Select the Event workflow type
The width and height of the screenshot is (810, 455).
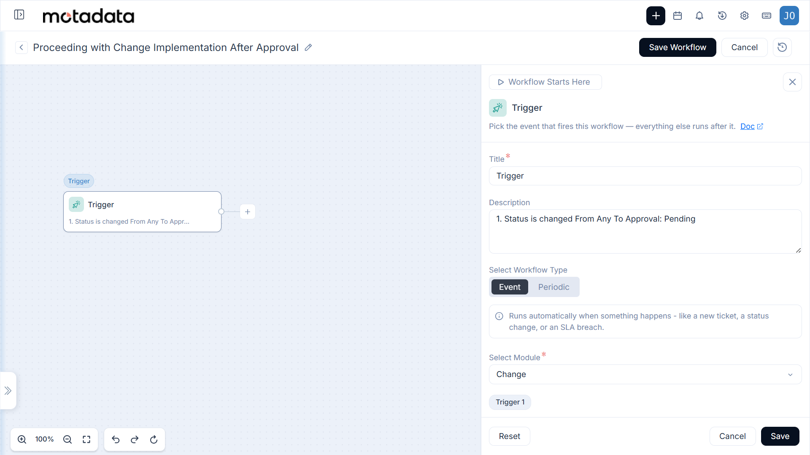[x=510, y=287]
